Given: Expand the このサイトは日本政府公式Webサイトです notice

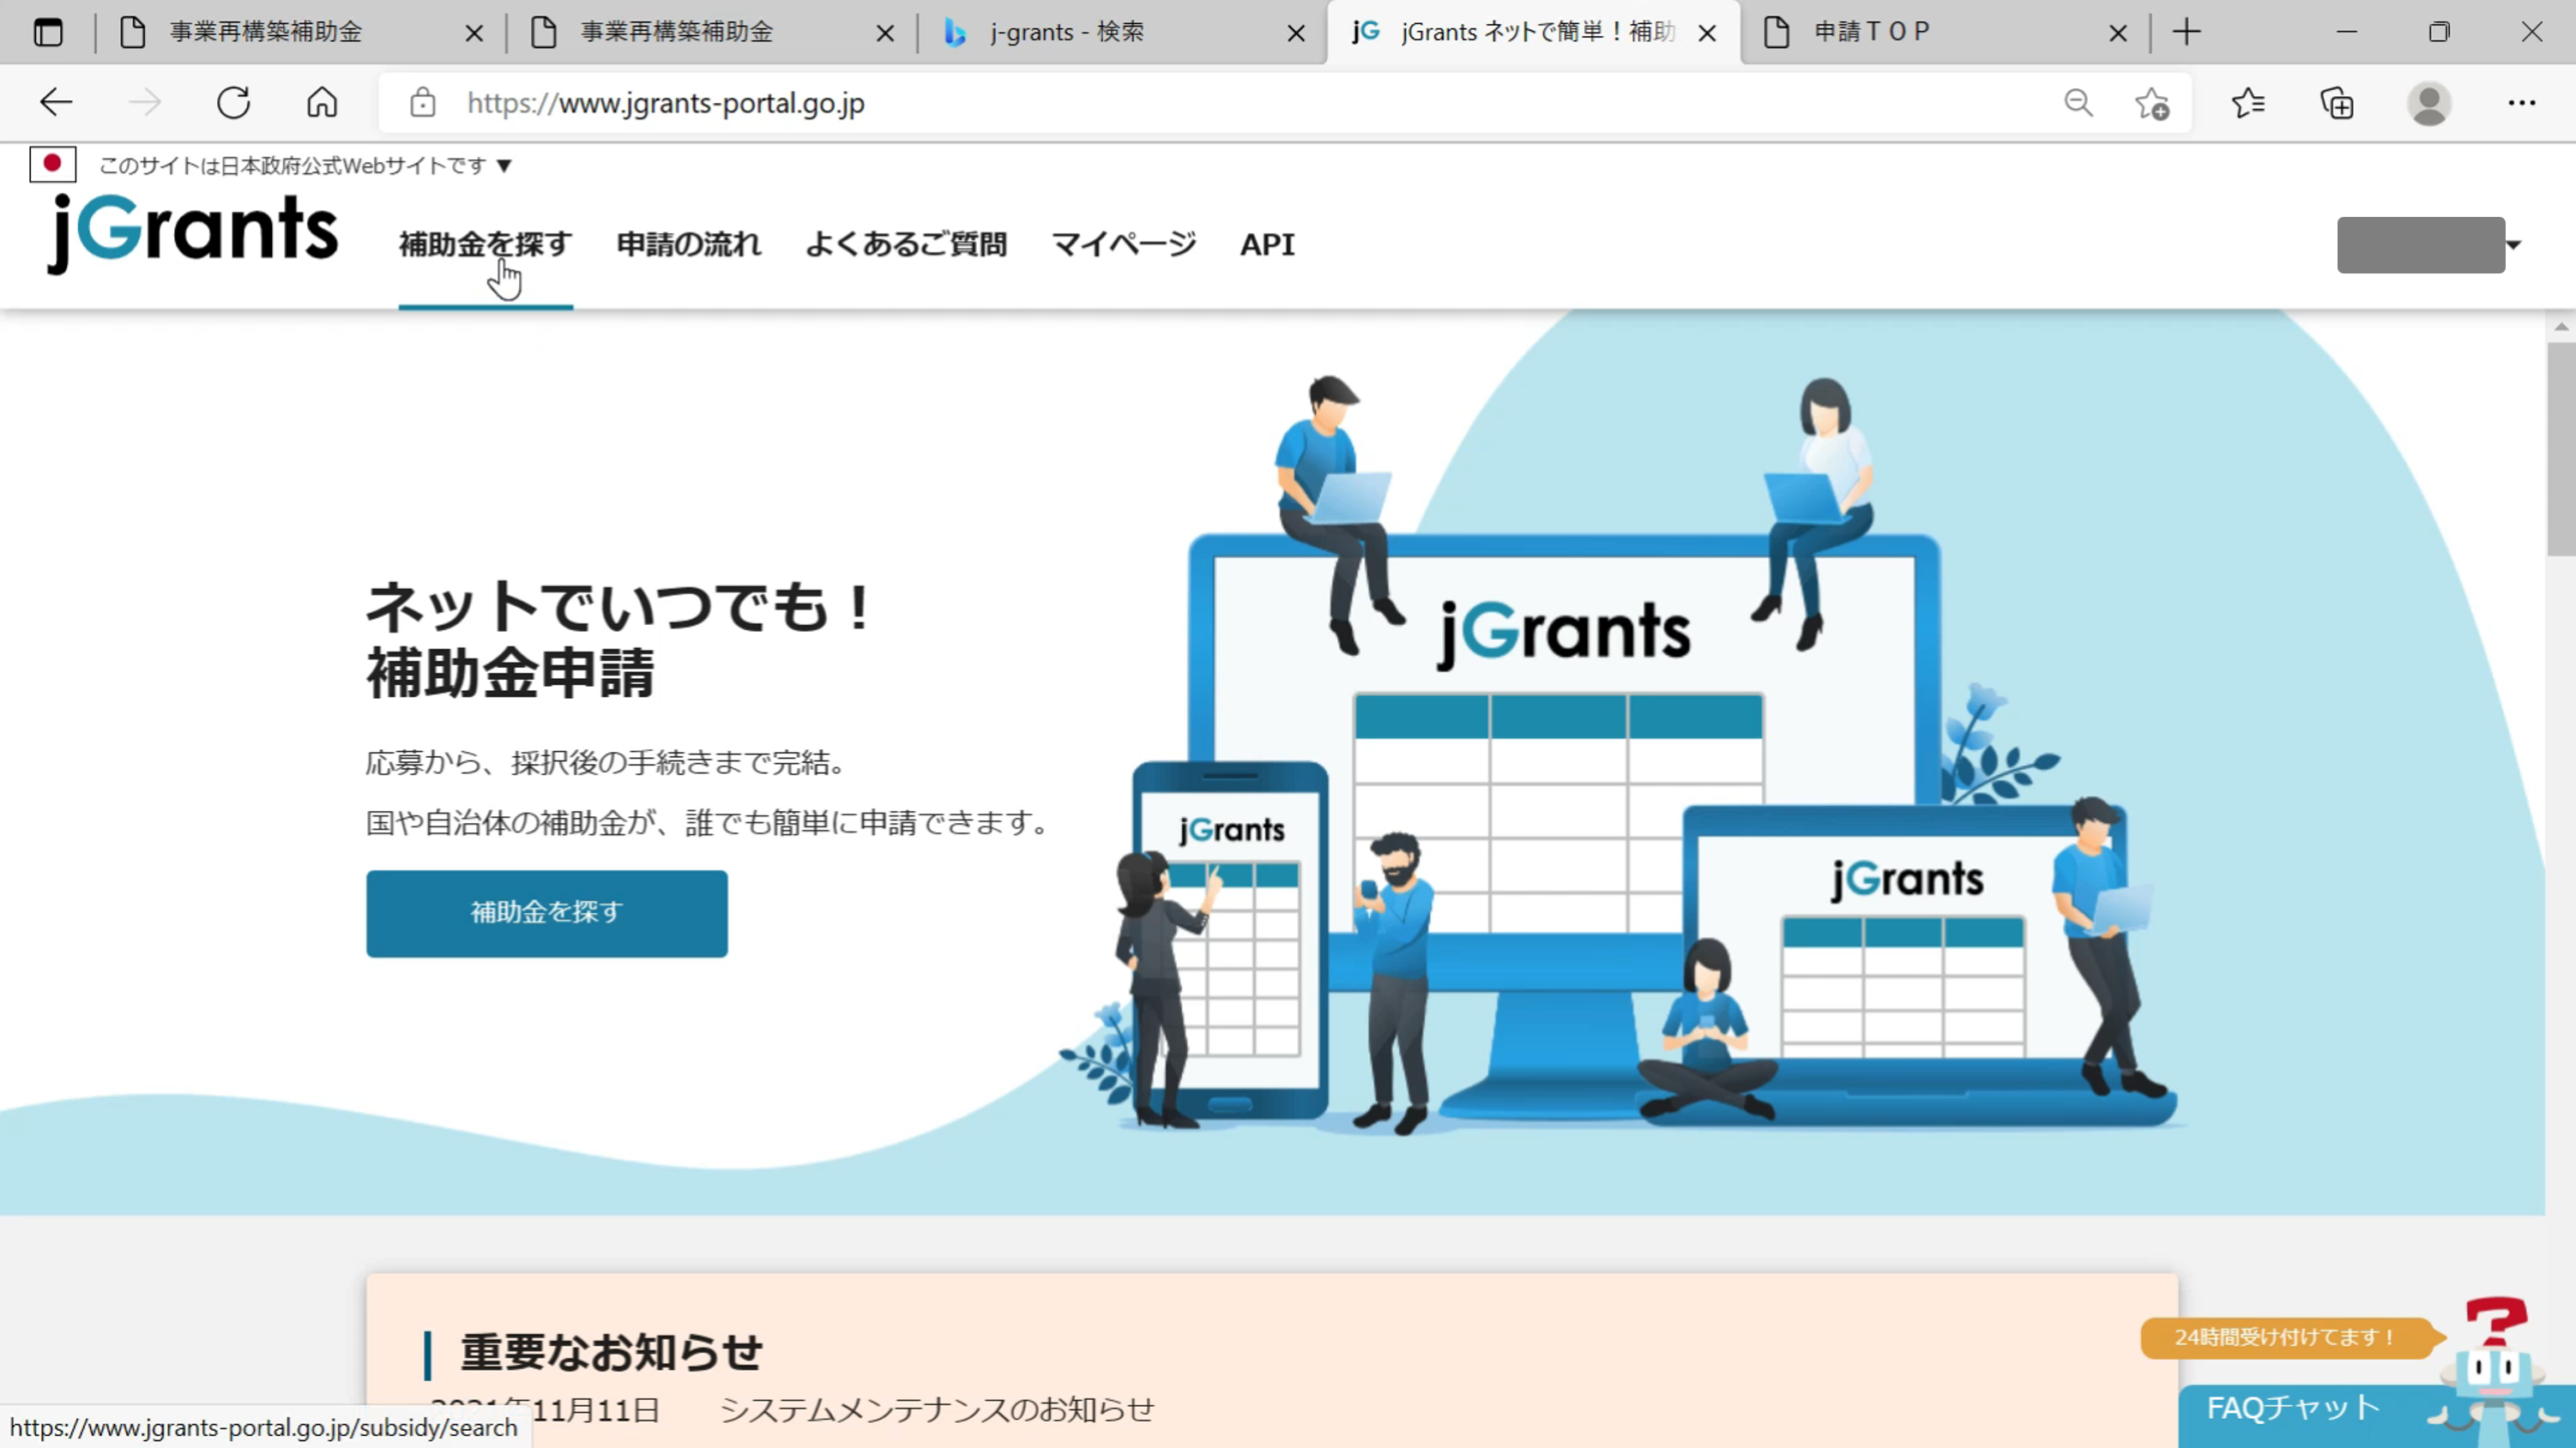Looking at the screenshot, I should tap(305, 165).
